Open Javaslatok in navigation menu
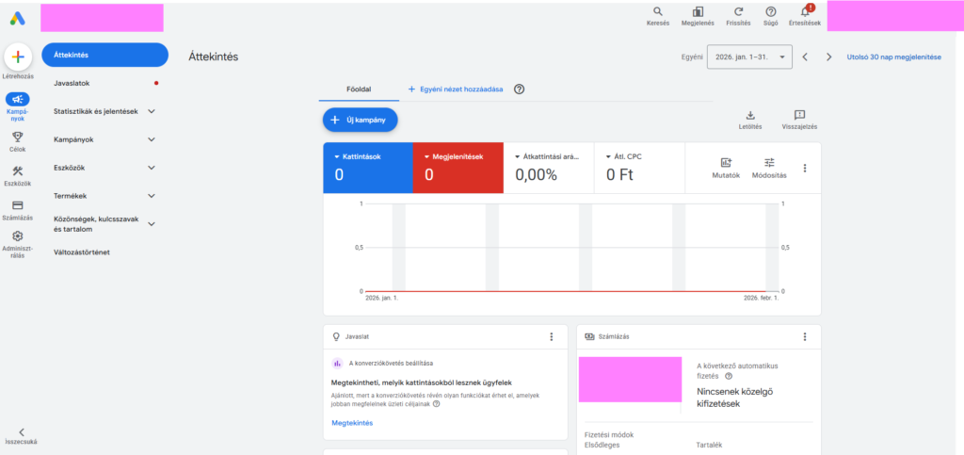 click(x=104, y=83)
